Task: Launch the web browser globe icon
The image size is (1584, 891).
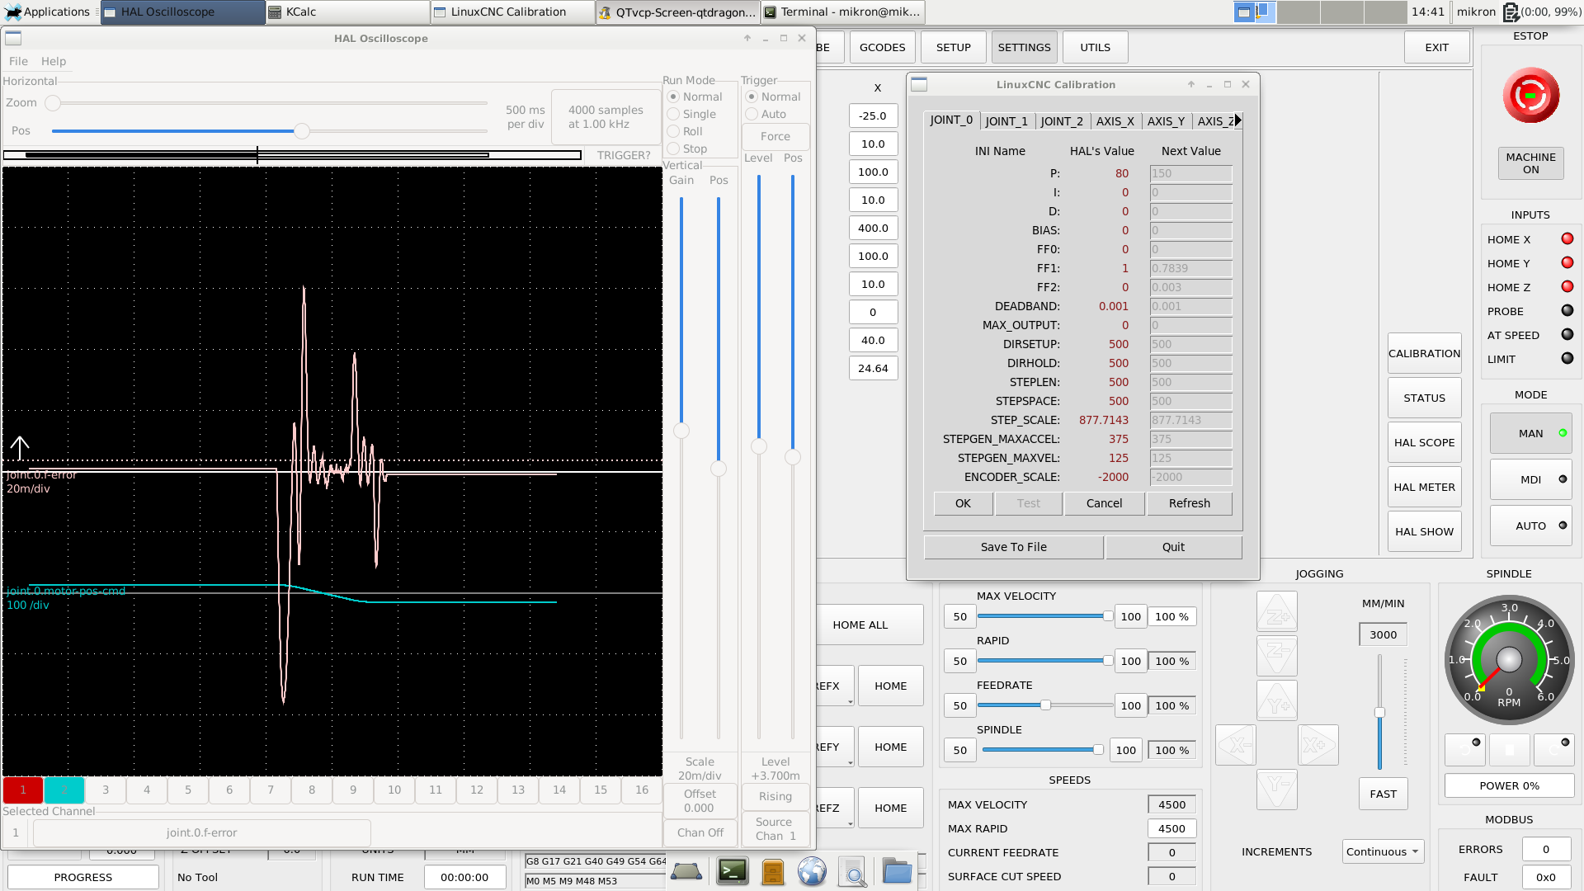Action: [x=812, y=871]
